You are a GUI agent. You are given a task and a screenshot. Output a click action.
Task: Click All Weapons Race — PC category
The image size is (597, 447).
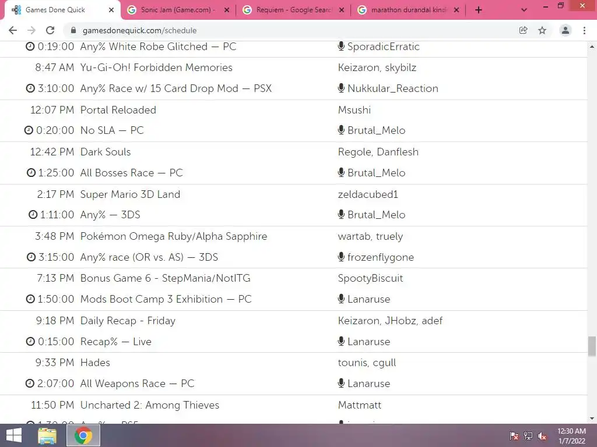(137, 383)
